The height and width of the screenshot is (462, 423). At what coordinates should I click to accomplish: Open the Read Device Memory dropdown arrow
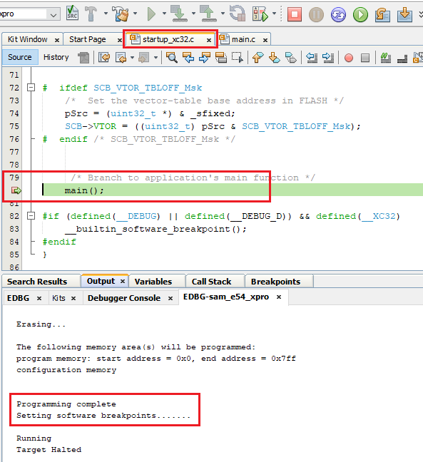click(x=223, y=14)
